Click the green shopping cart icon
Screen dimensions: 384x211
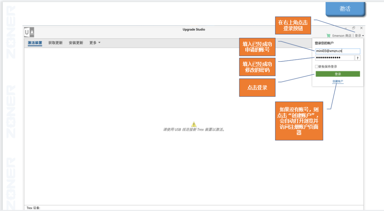[x=328, y=35]
